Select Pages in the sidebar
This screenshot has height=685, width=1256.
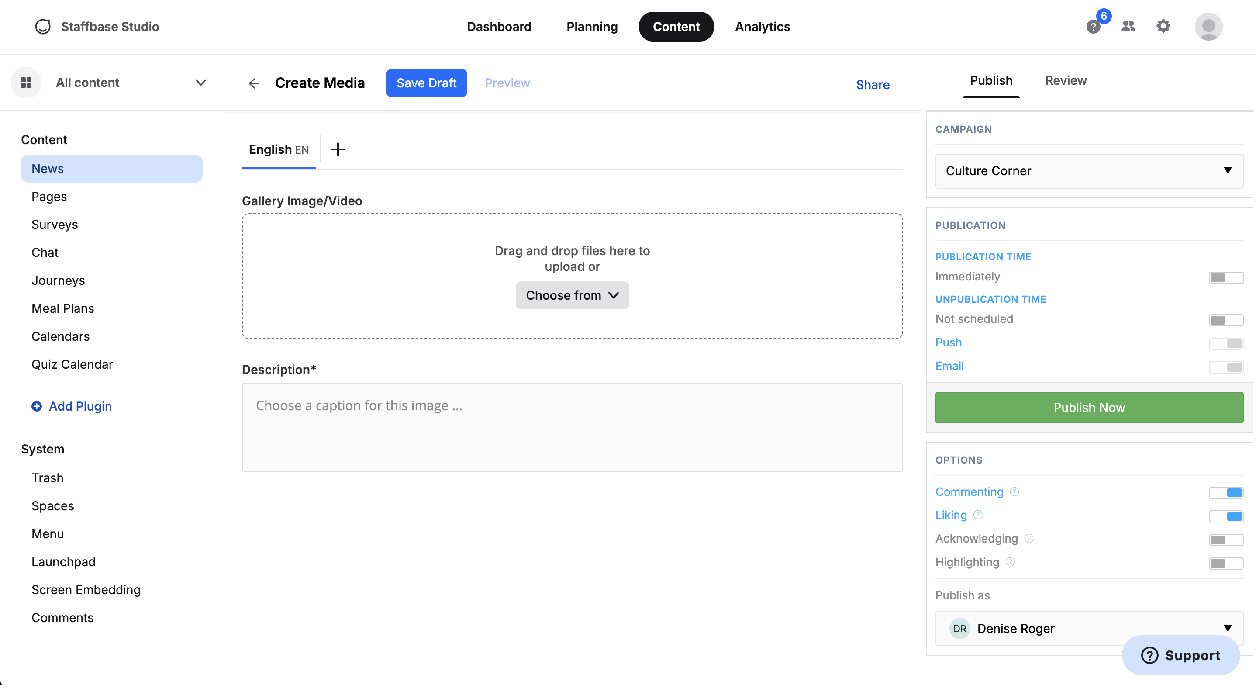click(x=49, y=197)
